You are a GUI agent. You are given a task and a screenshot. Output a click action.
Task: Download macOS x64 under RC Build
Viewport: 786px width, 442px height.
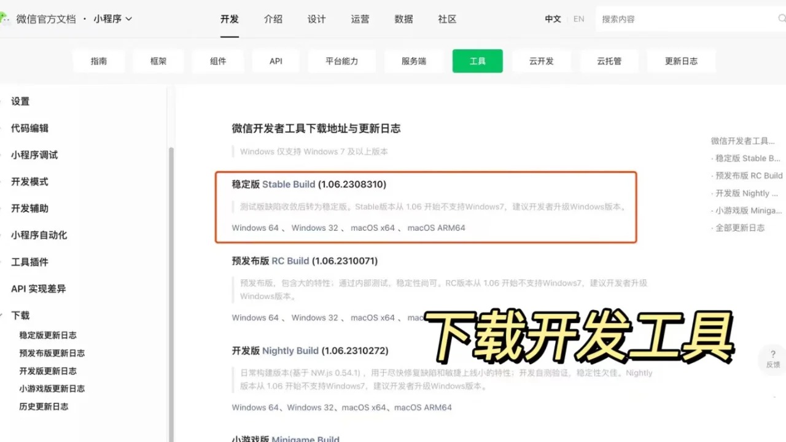coord(373,317)
